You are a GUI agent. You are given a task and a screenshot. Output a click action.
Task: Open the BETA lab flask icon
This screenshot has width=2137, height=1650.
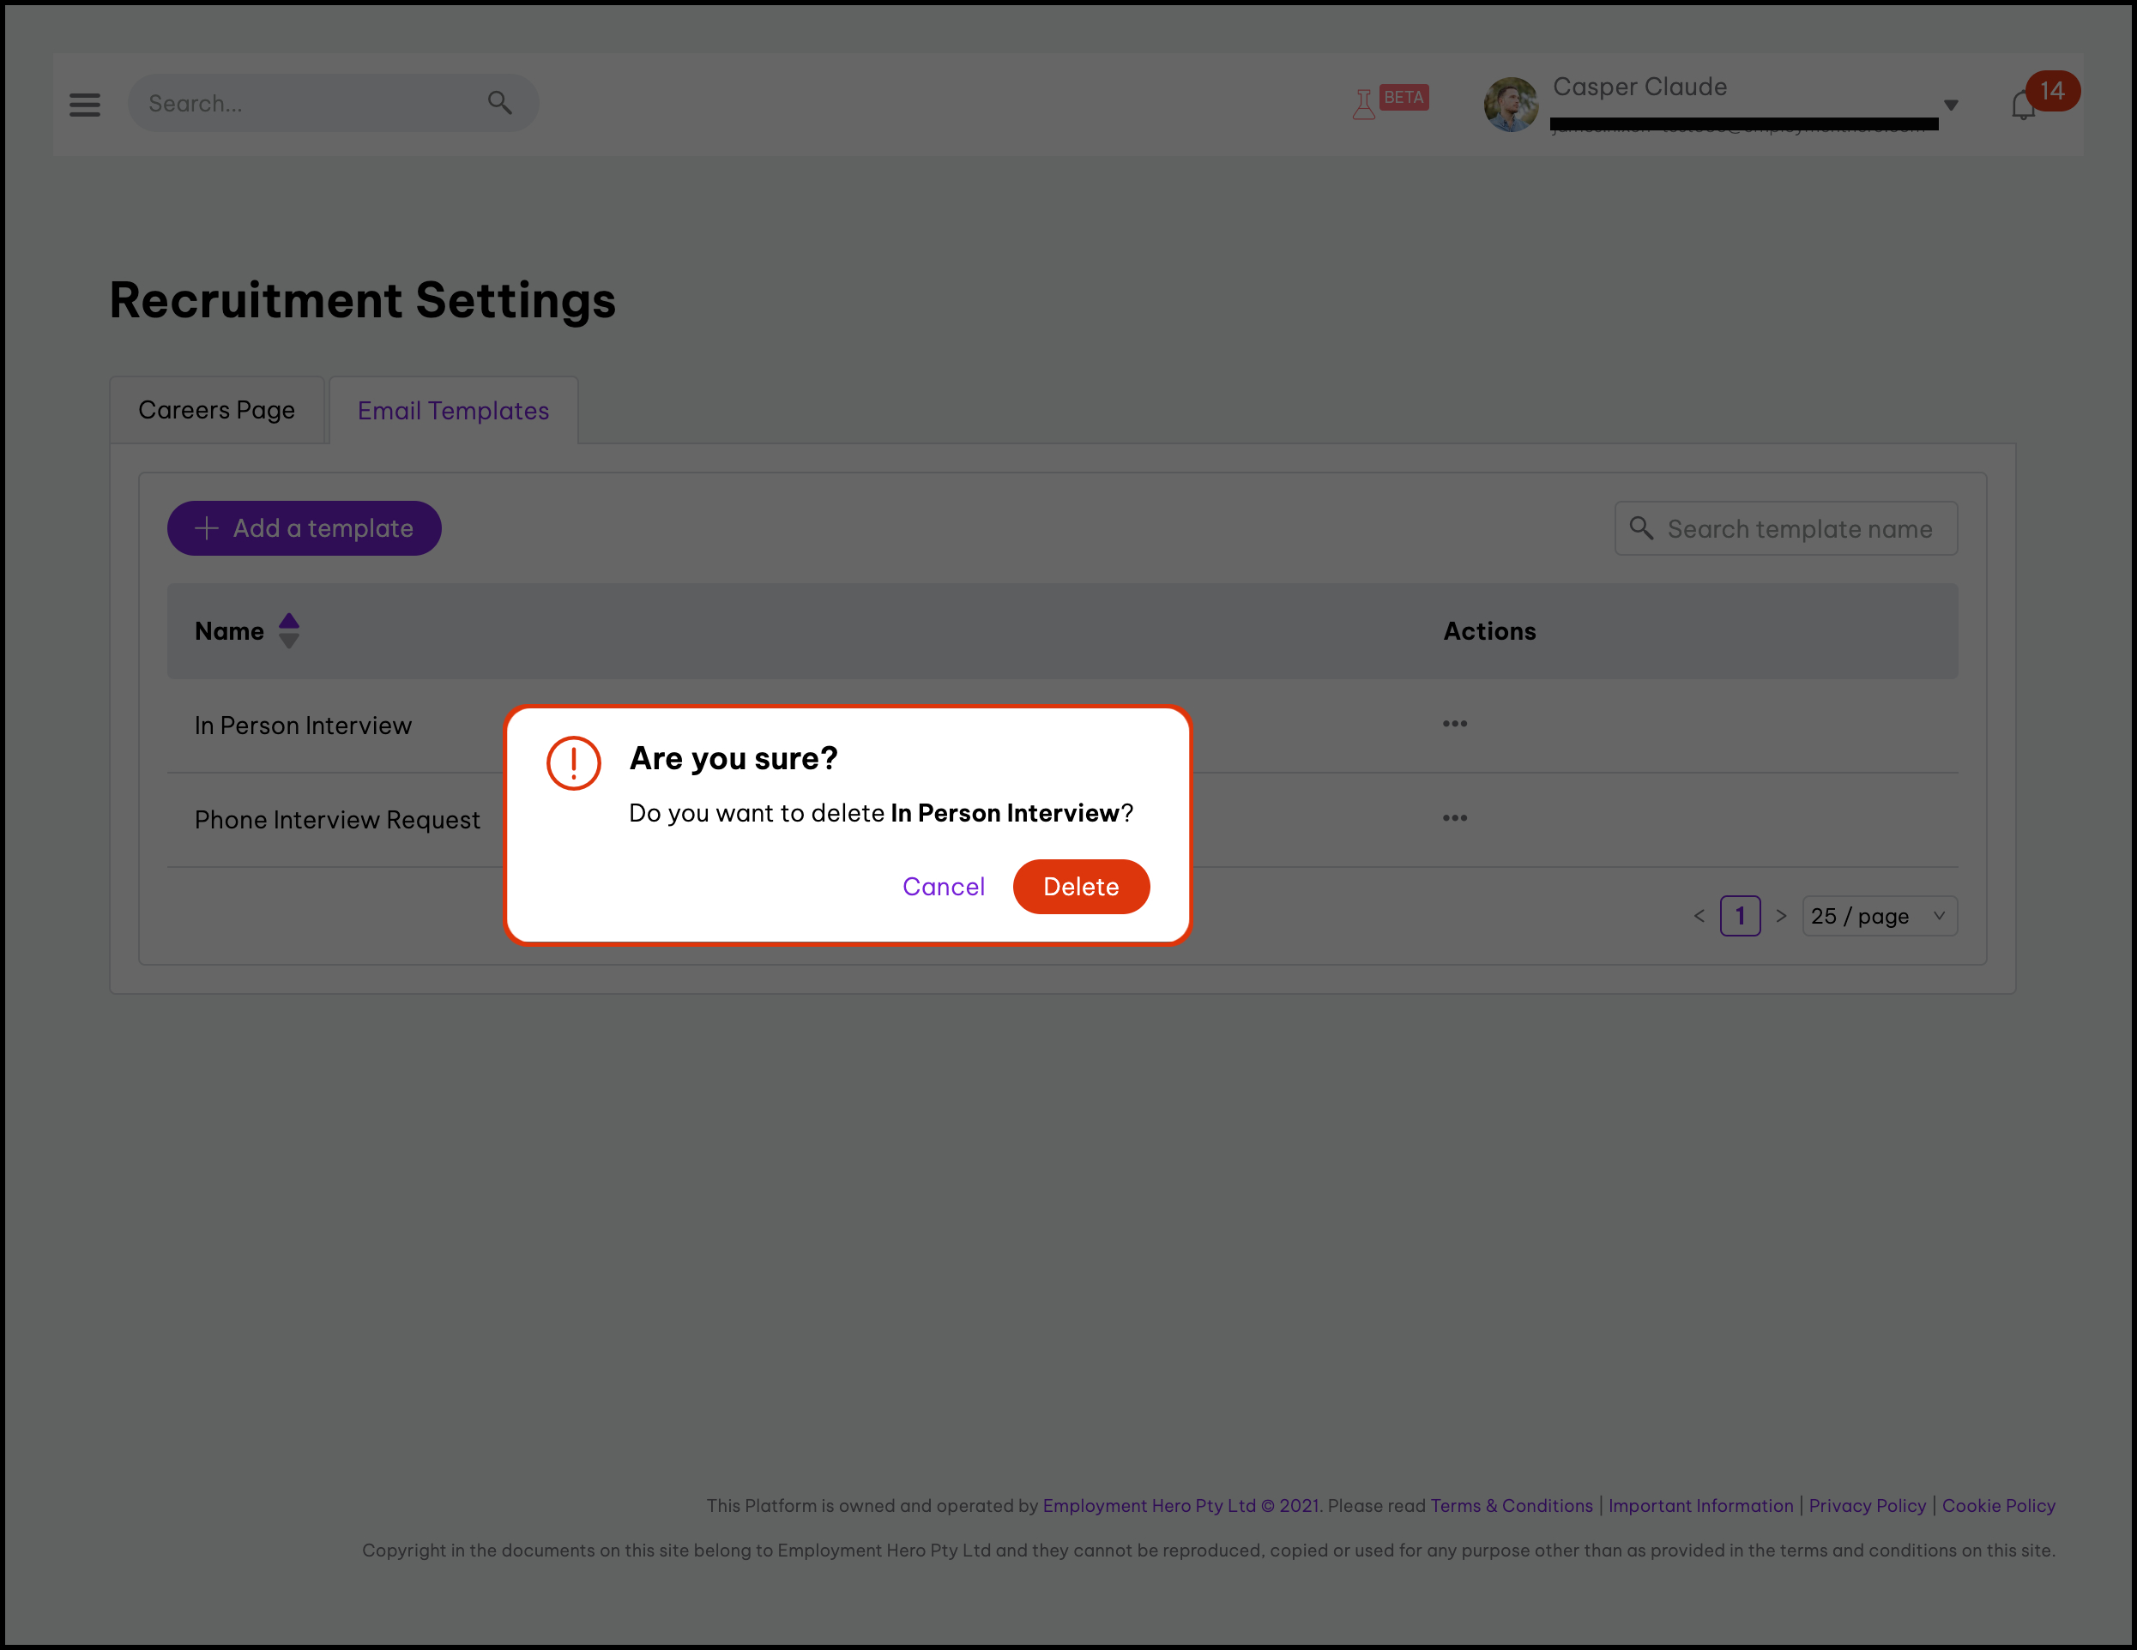click(1363, 104)
